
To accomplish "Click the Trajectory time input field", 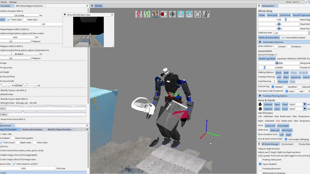I will 291,33.
